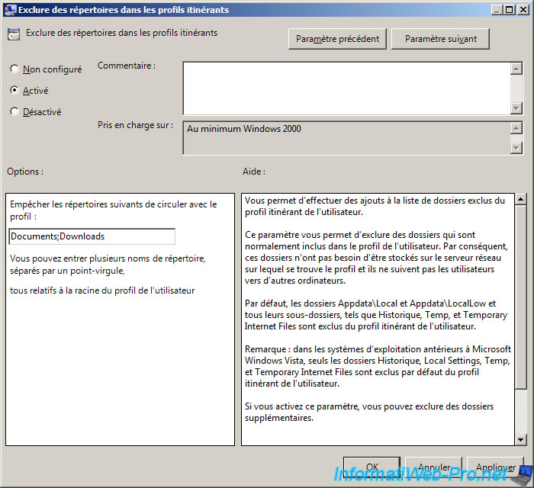Select the 'Activé' radio button
Screen dimensions: 534x488
(x=14, y=90)
